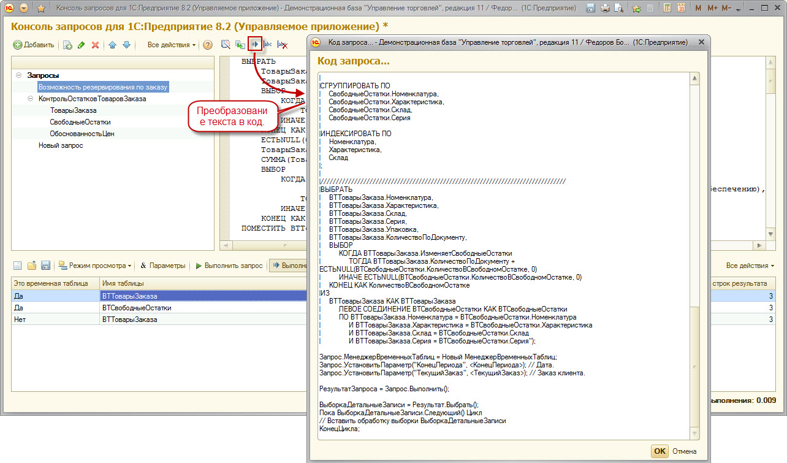Click the new document icon in results toolbar
The width and height of the screenshot is (787, 463).
click(x=17, y=266)
